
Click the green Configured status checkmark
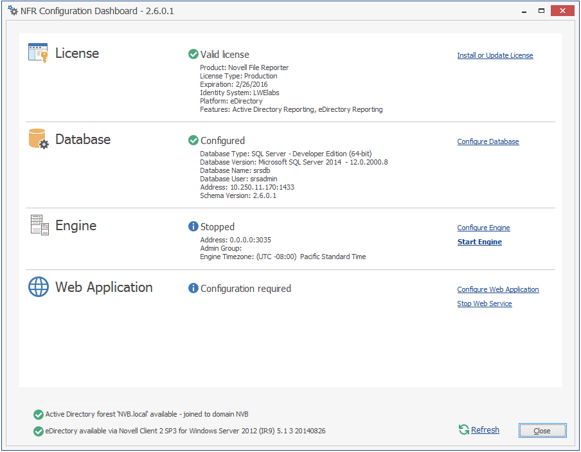(x=193, y=140)
